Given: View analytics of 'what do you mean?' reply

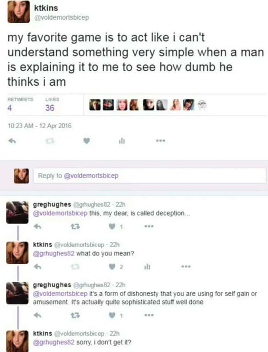Looking at the screenshot, I should tap(147, 267).
